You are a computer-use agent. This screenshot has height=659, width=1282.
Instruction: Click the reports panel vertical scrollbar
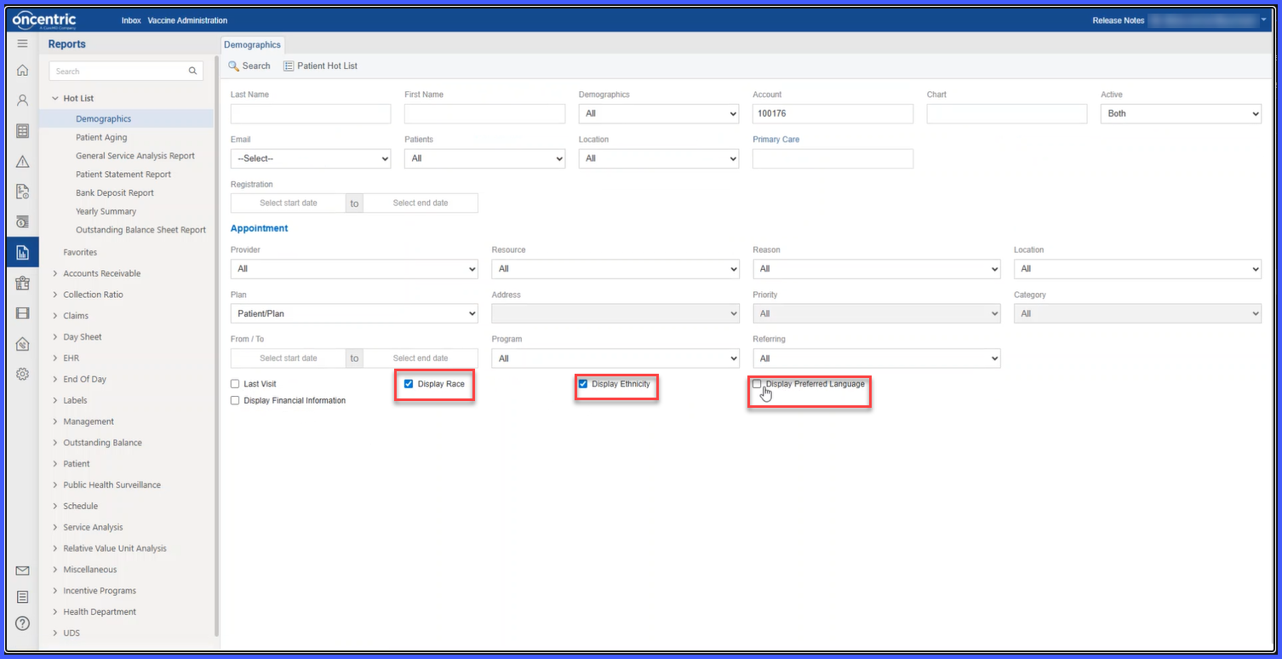tap(216, 341)
